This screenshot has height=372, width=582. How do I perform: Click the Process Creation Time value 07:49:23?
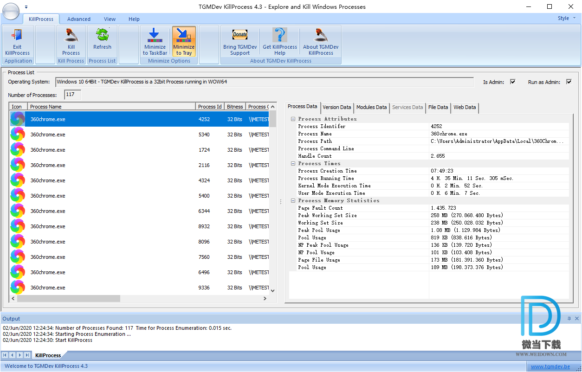442,171
